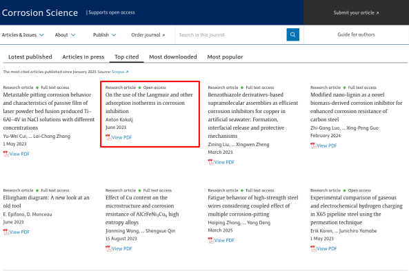Open Fatigue behavior of high-strength steel article
Viewport: 409px width, 271px height.
(x=253, y=205)
